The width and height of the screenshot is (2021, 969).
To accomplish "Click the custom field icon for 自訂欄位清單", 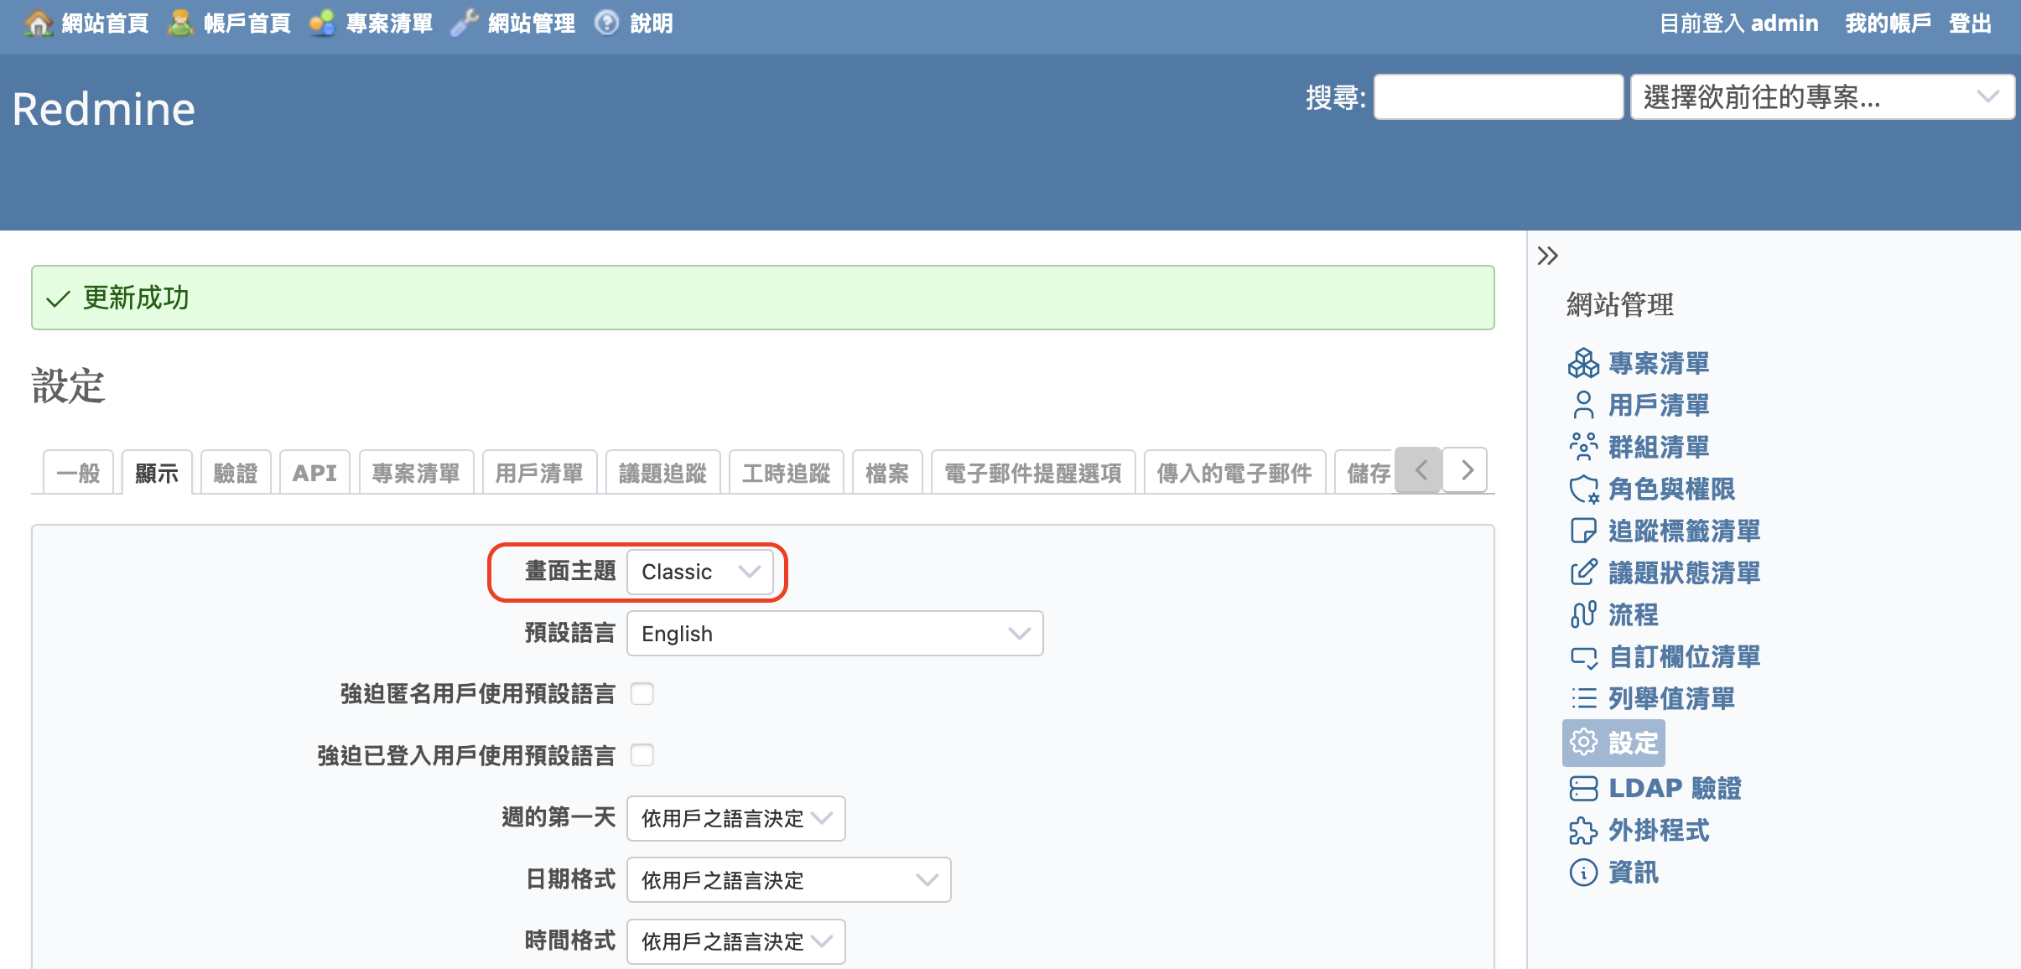I will pos(1583,656).
